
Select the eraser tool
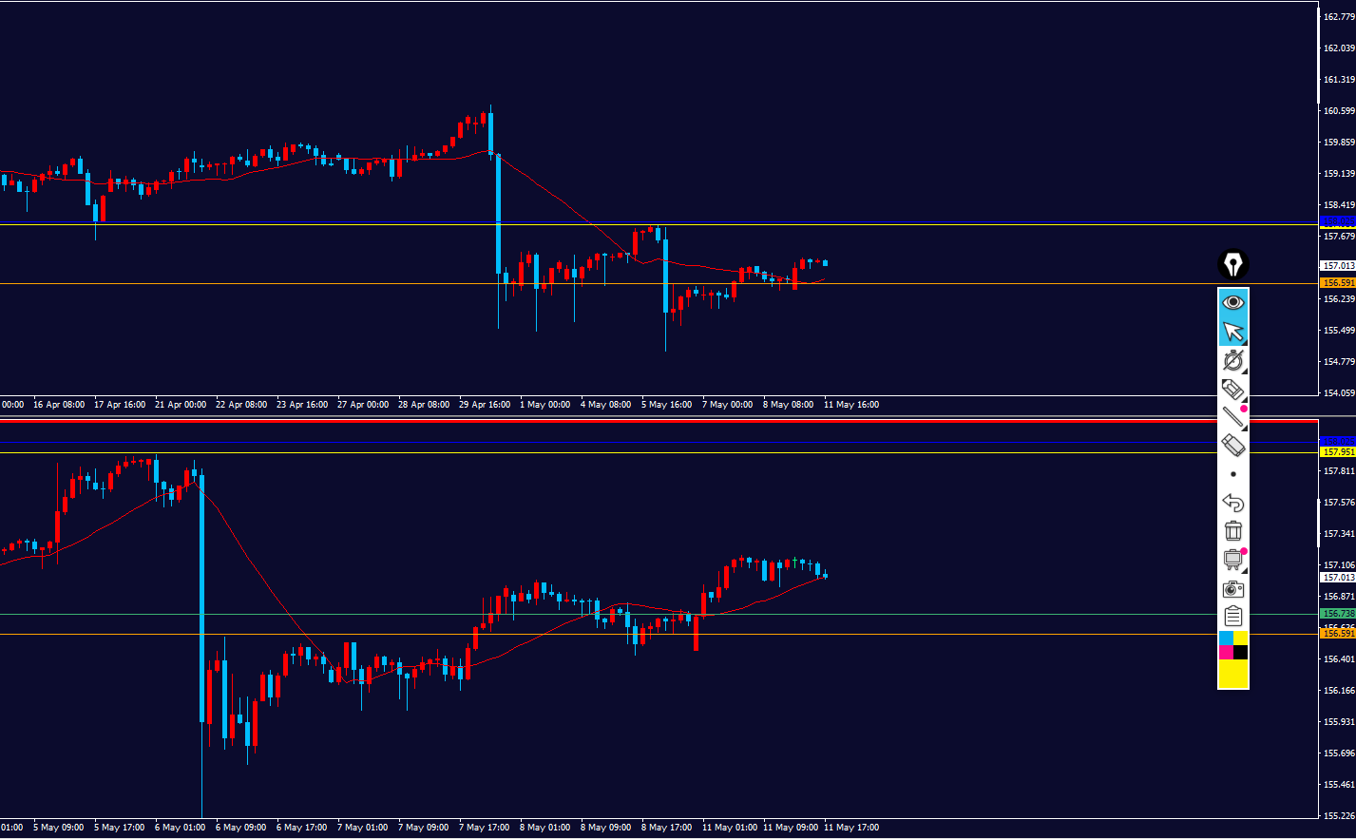pyautogui.click(x=1233, y=445)
